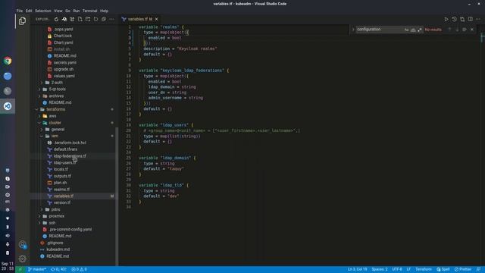The image size is (485, 273).
Task: Collapse all folders icon in Explorer header
Action: tap(104, 19)
